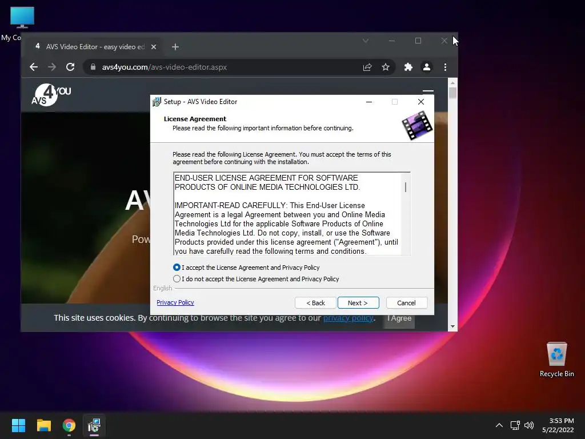The width and height of the screenshot is (585, 439).
Task: Open Chrome extensions puzzle icon
Action: (x=408, y=67)
